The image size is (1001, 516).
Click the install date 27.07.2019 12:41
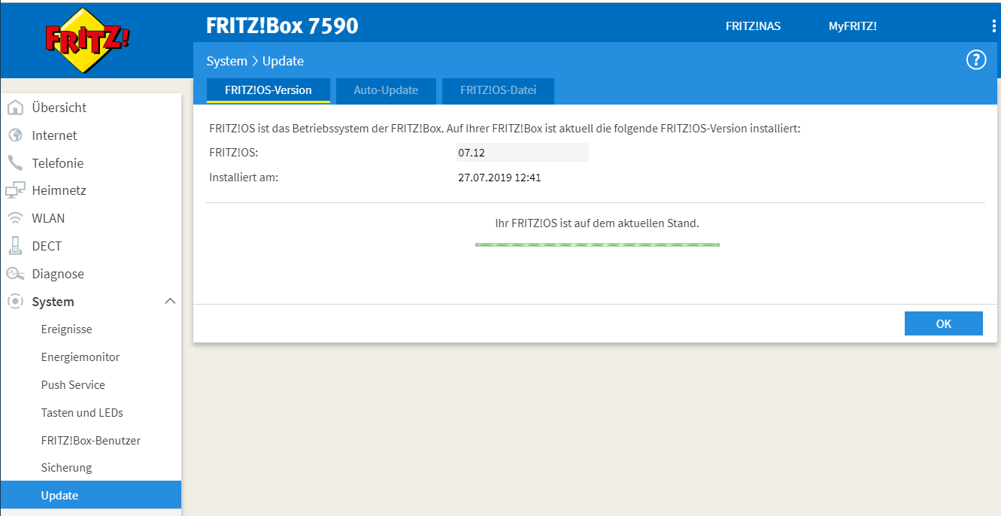[499, 178]
